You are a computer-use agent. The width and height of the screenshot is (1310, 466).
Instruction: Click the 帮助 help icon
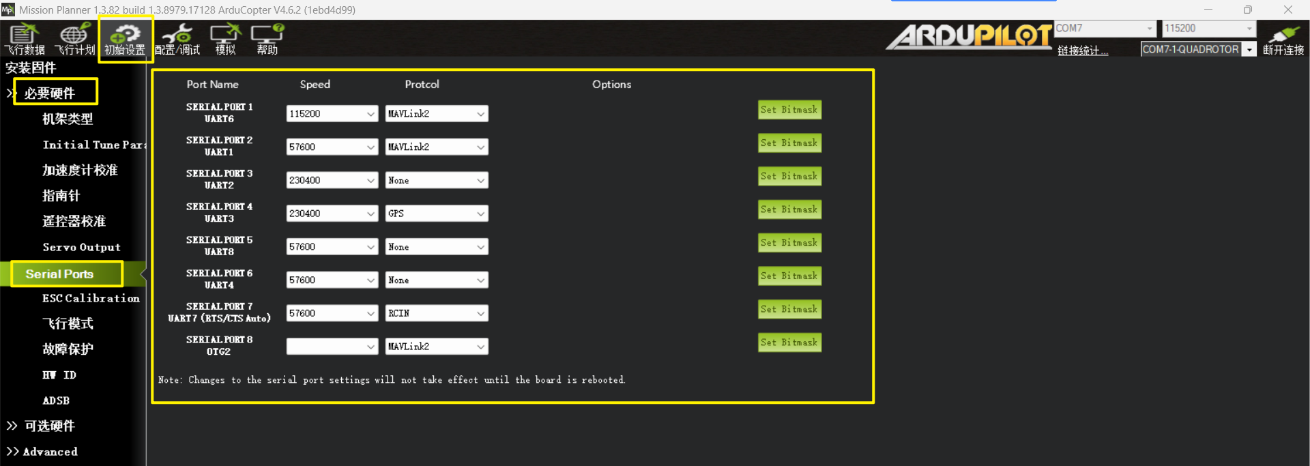tap(267, 39)
